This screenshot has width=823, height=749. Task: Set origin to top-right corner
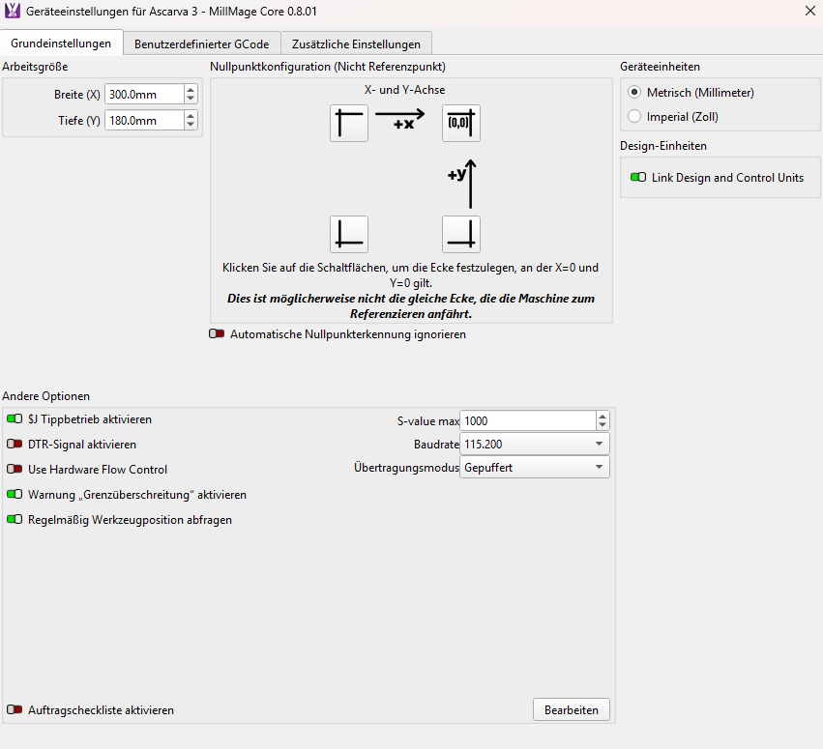[460, 124]
